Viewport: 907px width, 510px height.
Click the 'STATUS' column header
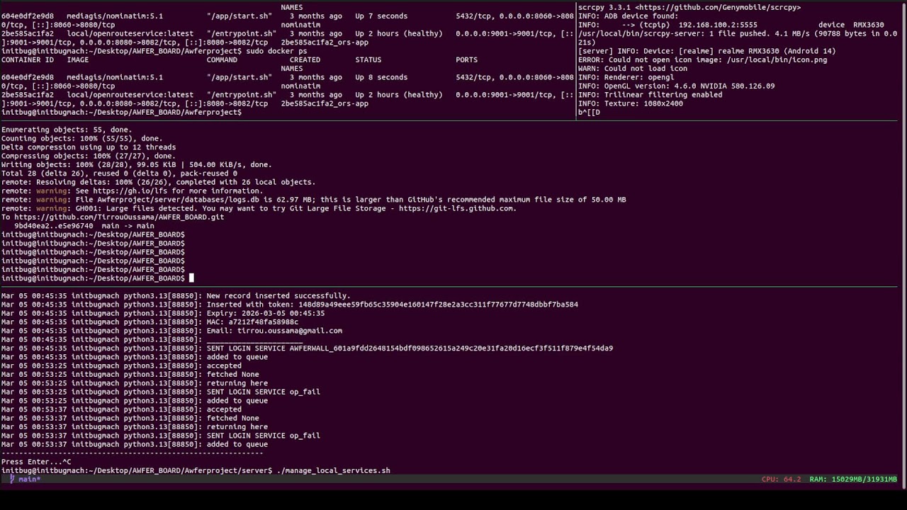368,59
